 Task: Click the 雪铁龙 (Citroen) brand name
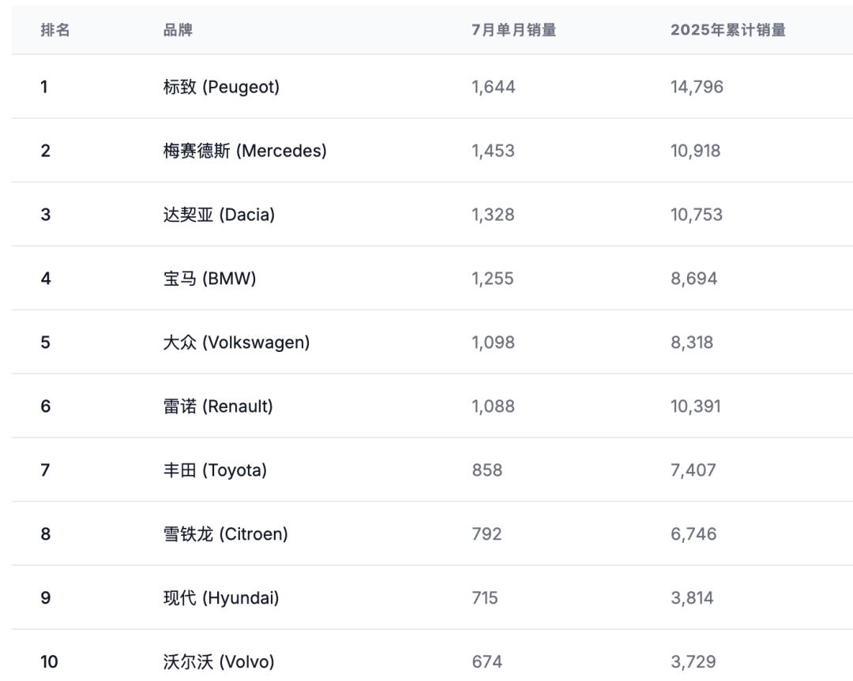225,534
